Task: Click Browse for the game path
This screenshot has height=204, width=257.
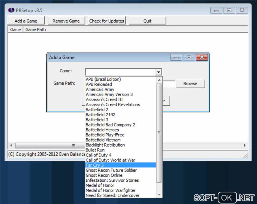Action: coord(190,84)
